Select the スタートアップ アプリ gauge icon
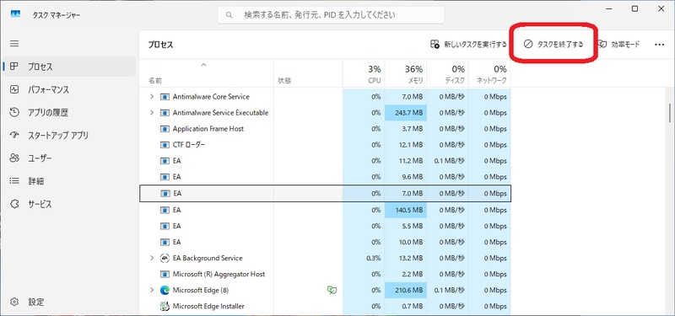This screenshot has width=675, height=316. pos(14,136)
